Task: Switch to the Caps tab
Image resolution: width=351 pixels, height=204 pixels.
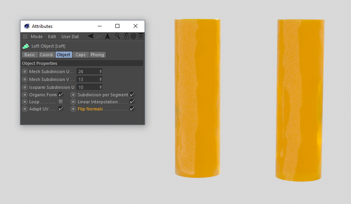Action: coord(81,55)
